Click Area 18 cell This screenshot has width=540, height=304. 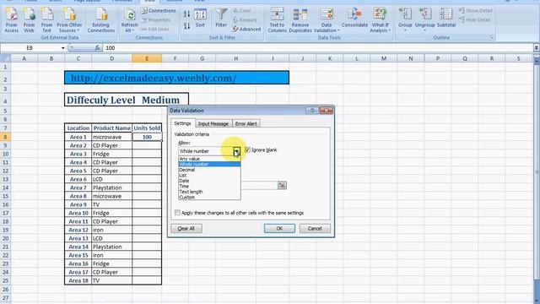78,280
